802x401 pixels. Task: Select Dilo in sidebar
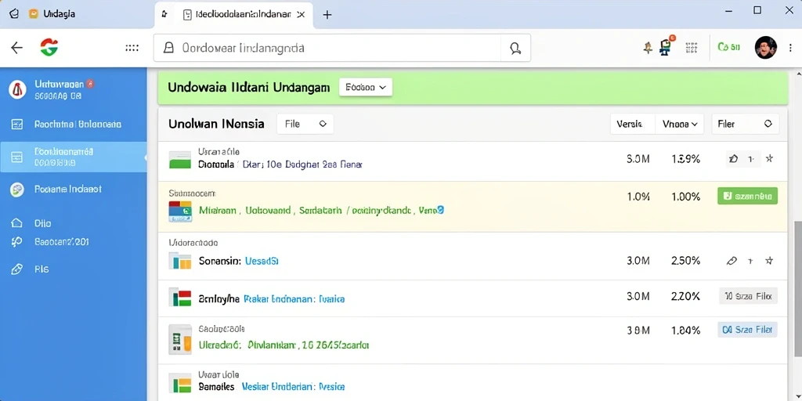coord(42,223)
